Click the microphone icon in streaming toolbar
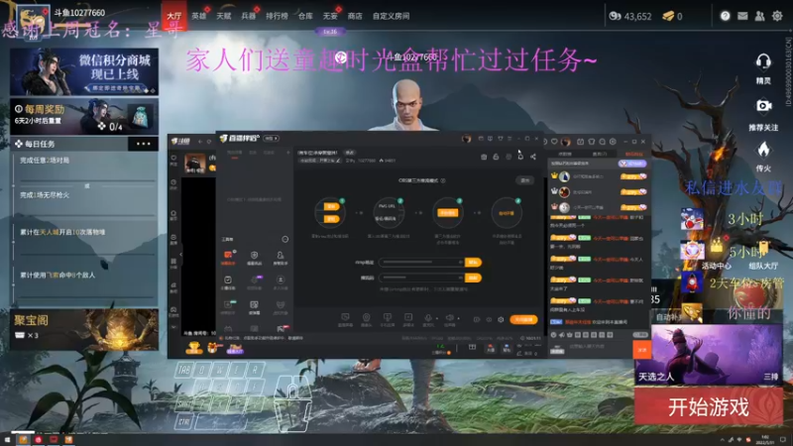 pos(428,317)
